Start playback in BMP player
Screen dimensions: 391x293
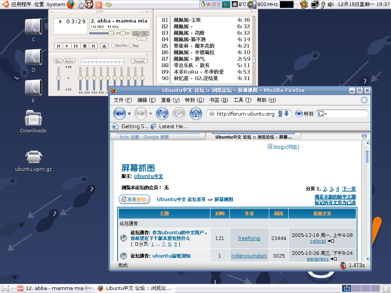point(67,46)
